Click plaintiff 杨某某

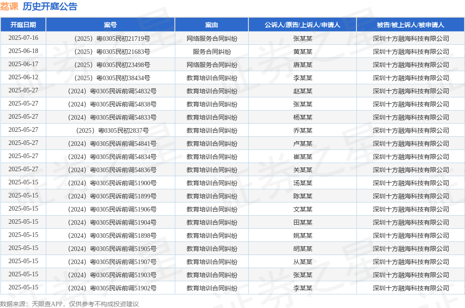tap(302, 117)
